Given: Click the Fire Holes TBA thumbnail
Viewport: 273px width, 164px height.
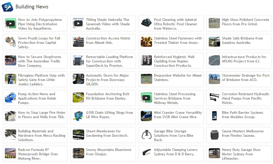Looking at the screenshot, I should tap(10, 116).
